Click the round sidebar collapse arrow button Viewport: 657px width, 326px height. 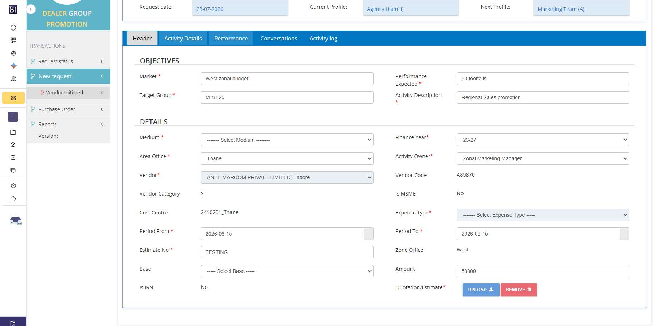31,9
